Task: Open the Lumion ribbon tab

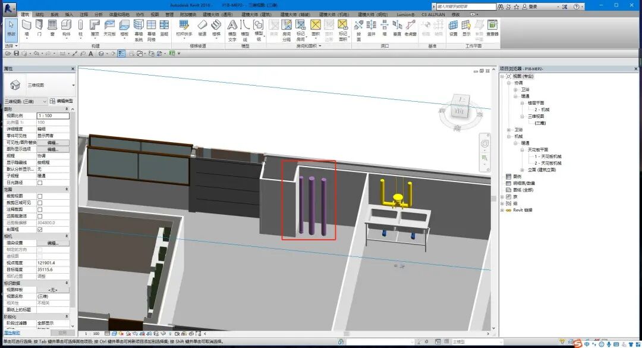Action: [x=406, y=14]
